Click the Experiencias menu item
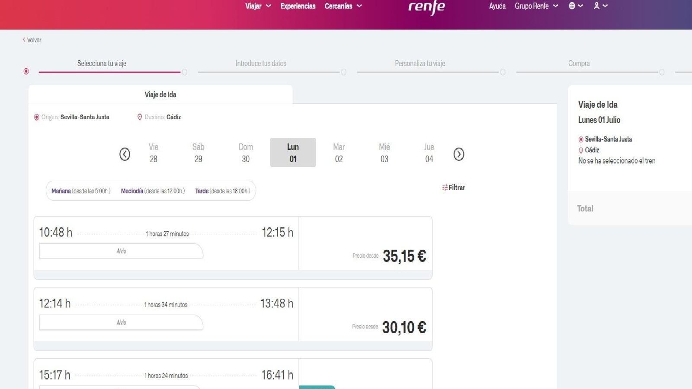 298,6
